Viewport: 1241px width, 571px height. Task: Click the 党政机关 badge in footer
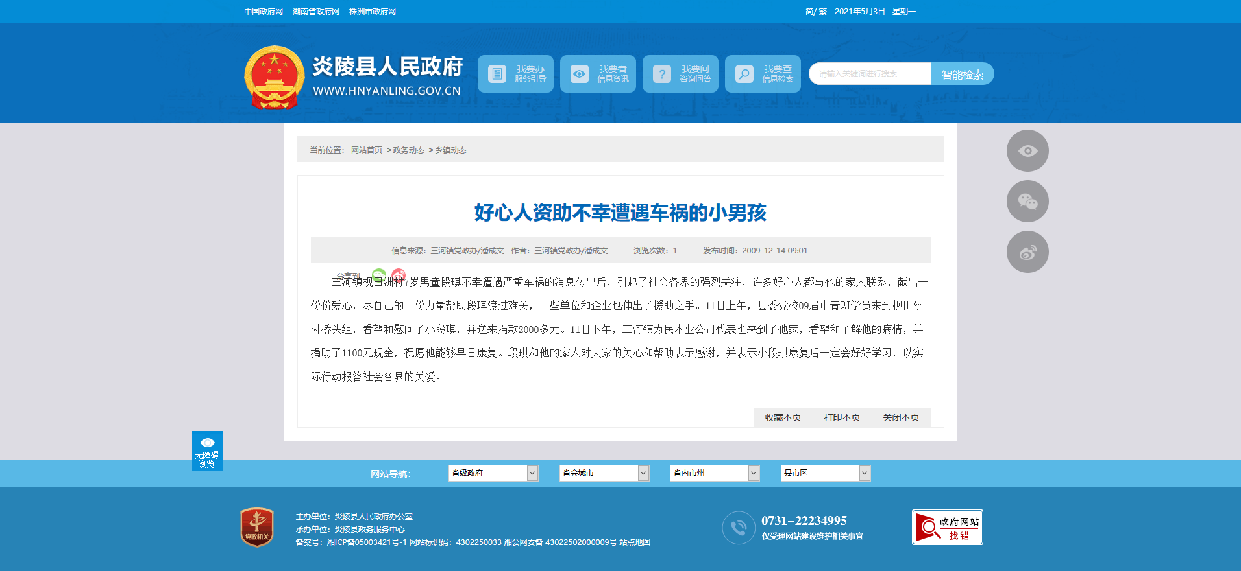(257, 527)
